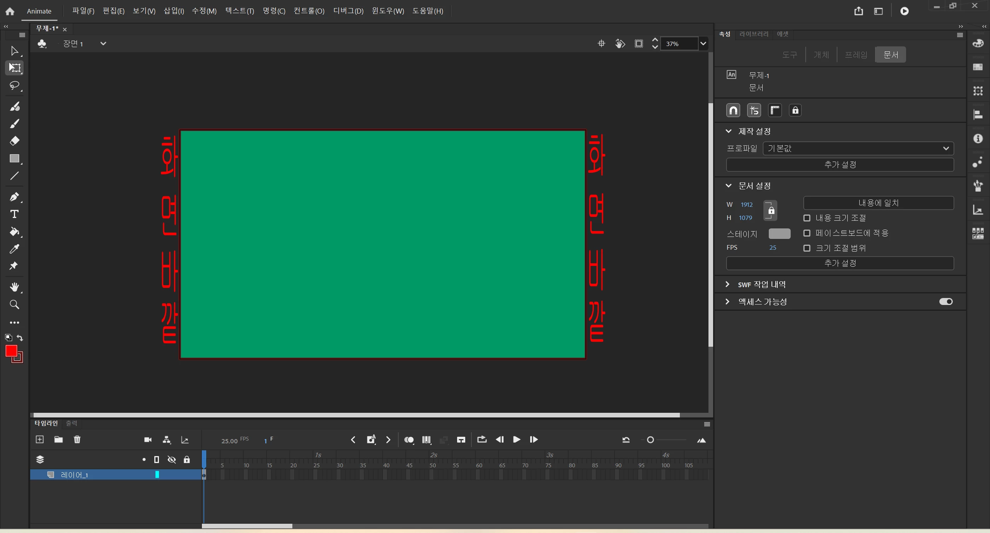Expand the SWF 작업 내역 section
This screenshot has height=533, width=990.
727,284
